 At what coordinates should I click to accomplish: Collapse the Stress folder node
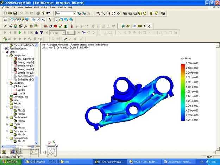point(7,107)
